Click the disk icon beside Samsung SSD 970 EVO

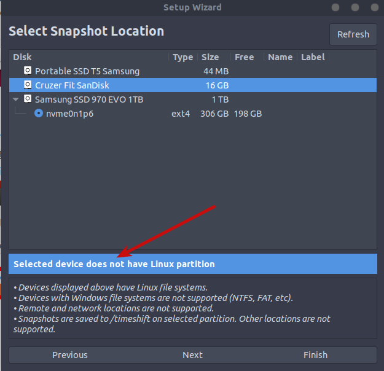click(28, 100)
